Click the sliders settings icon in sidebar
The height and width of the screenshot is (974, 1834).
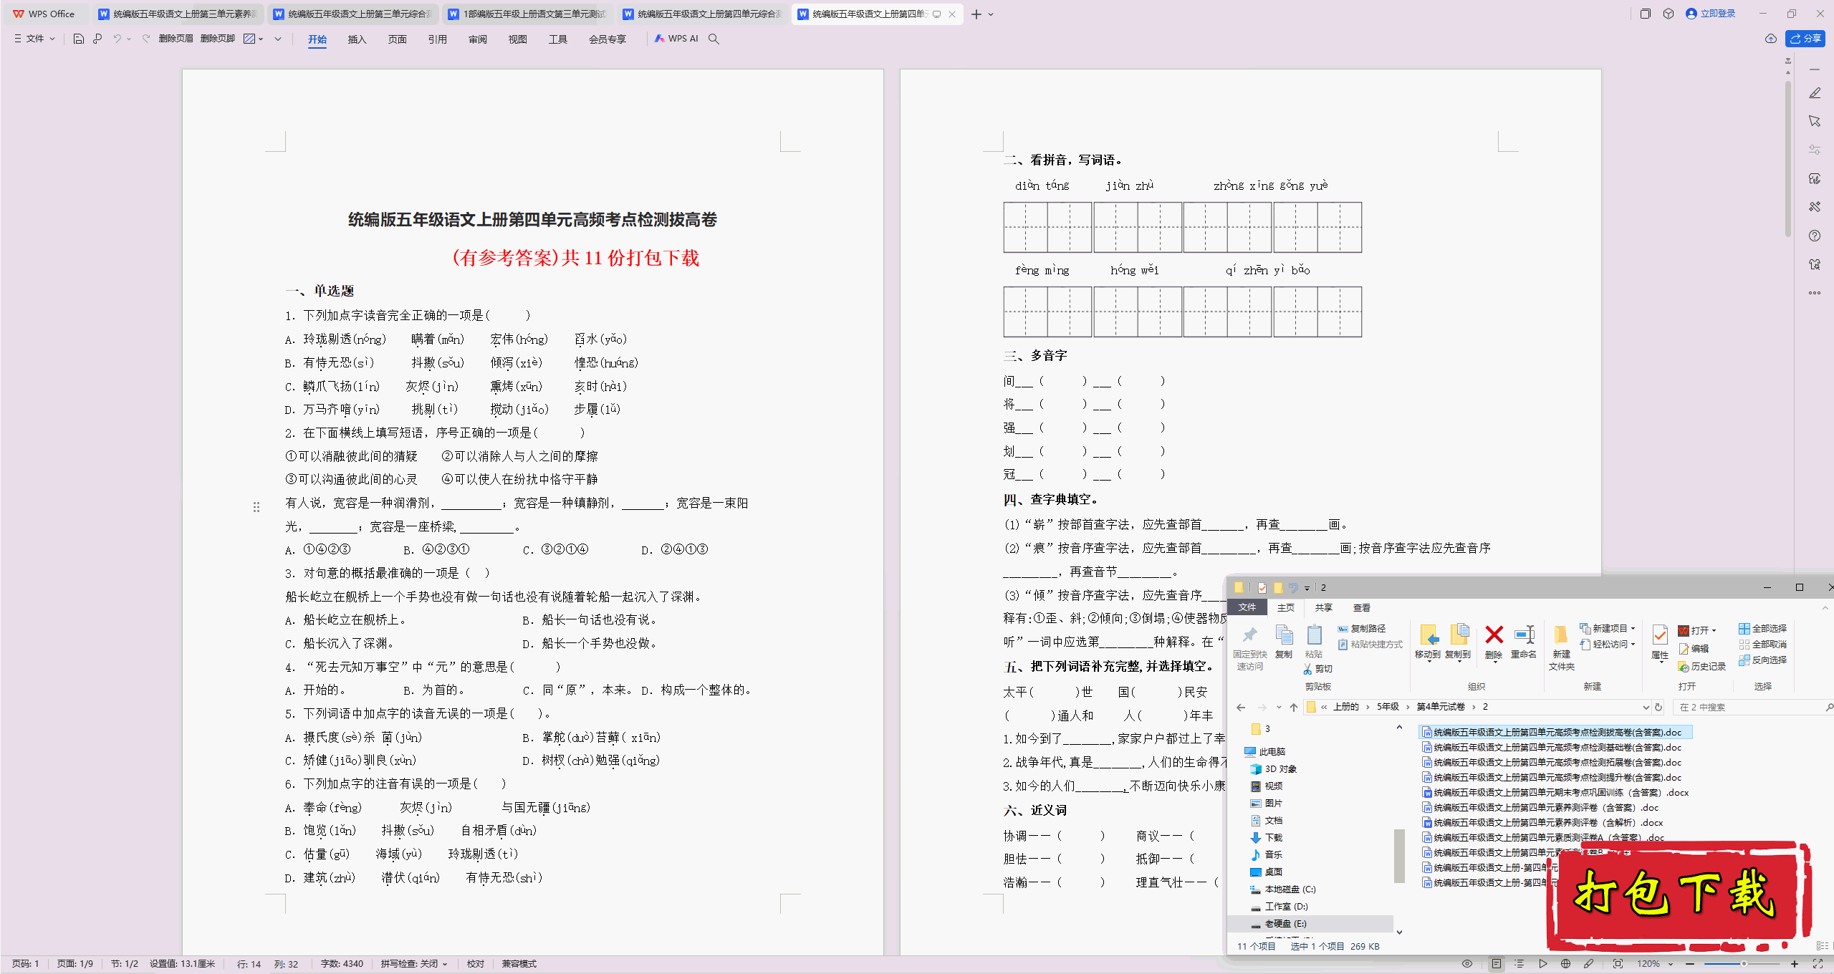[1815, 150]
